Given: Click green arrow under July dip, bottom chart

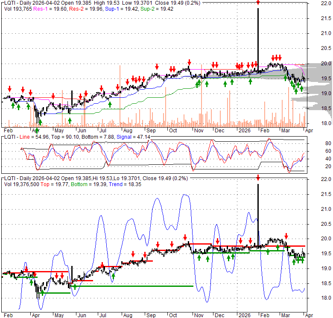Looking at the screenshot, I should (x=114, y=277).
